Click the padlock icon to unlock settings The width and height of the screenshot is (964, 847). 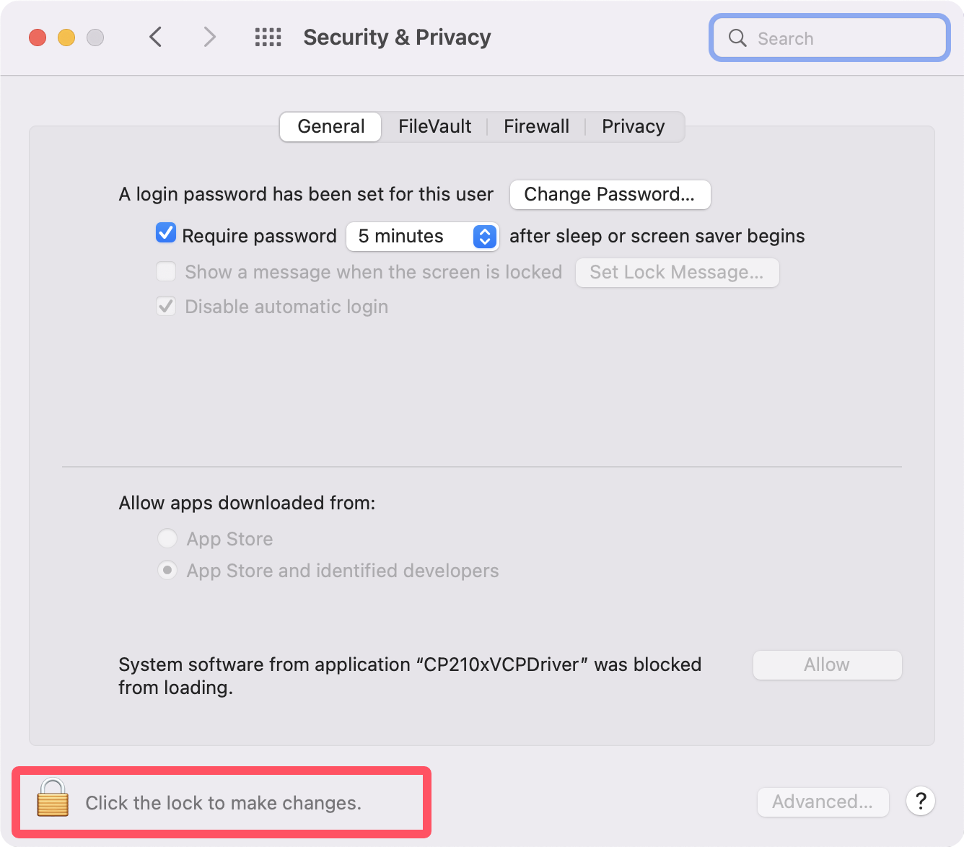(x=53, y=799)
